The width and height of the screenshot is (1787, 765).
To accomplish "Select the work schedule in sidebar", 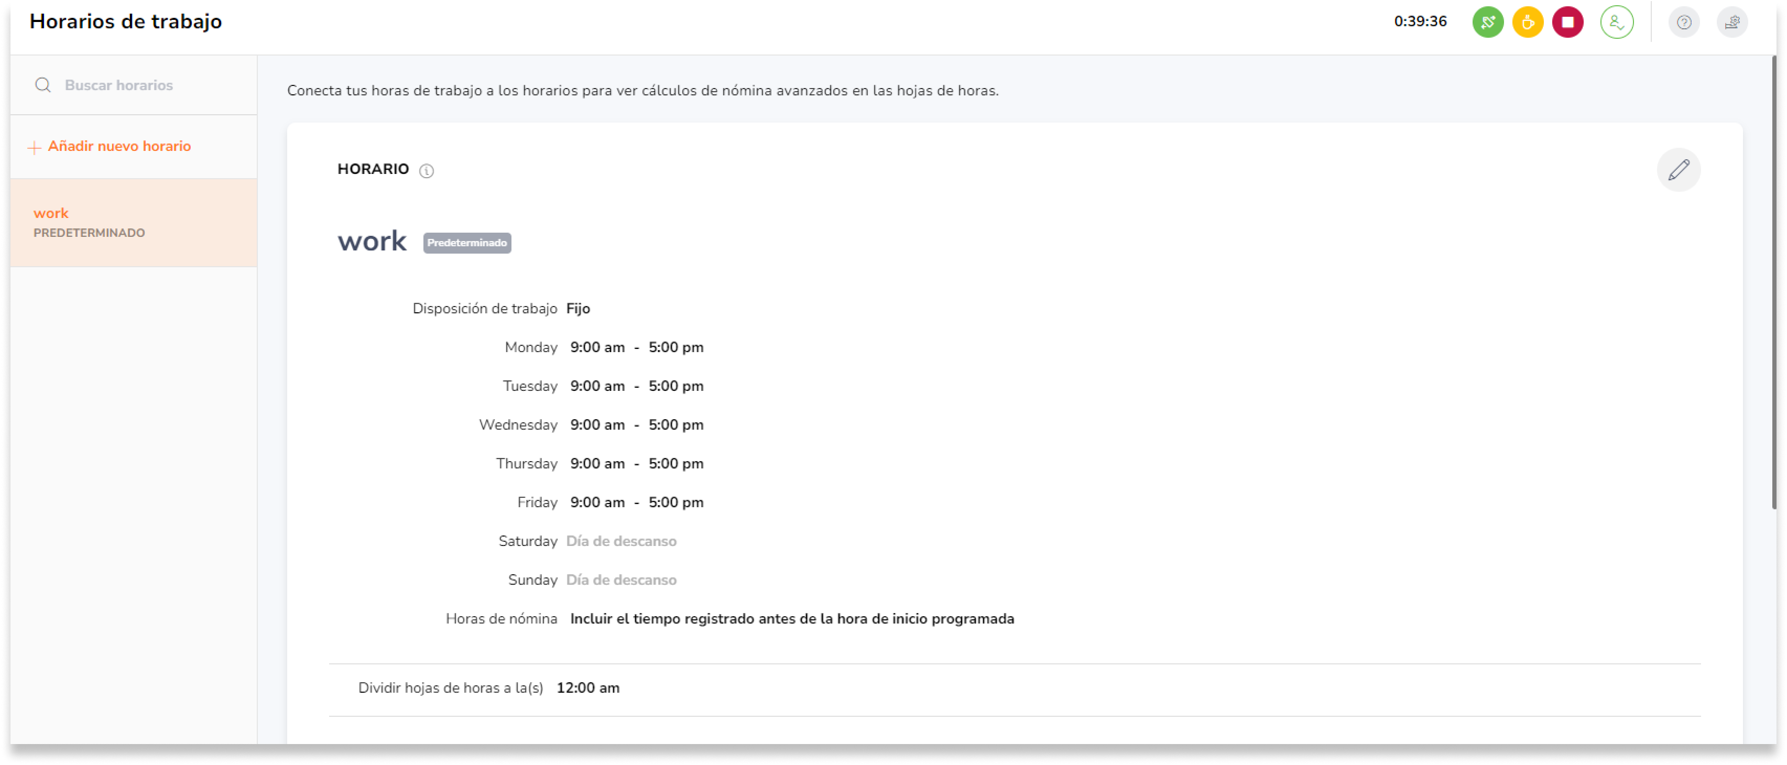I will [133, 223].
